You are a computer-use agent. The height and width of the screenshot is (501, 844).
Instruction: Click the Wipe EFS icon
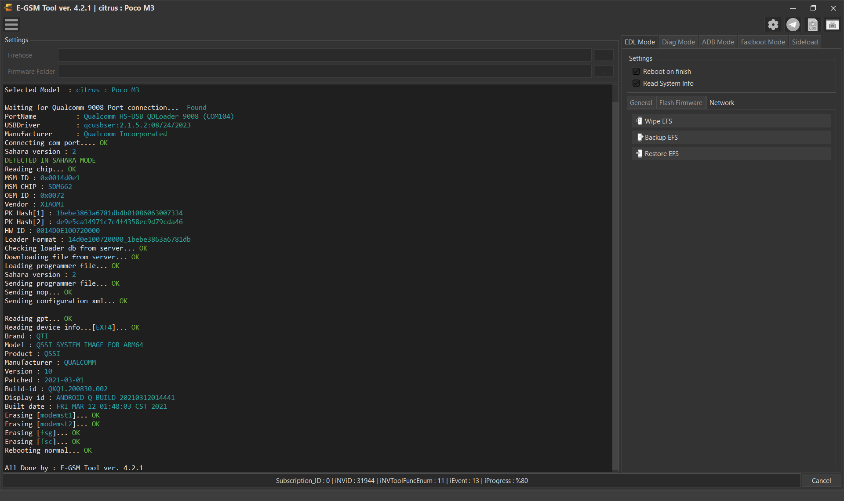point(639,121)
